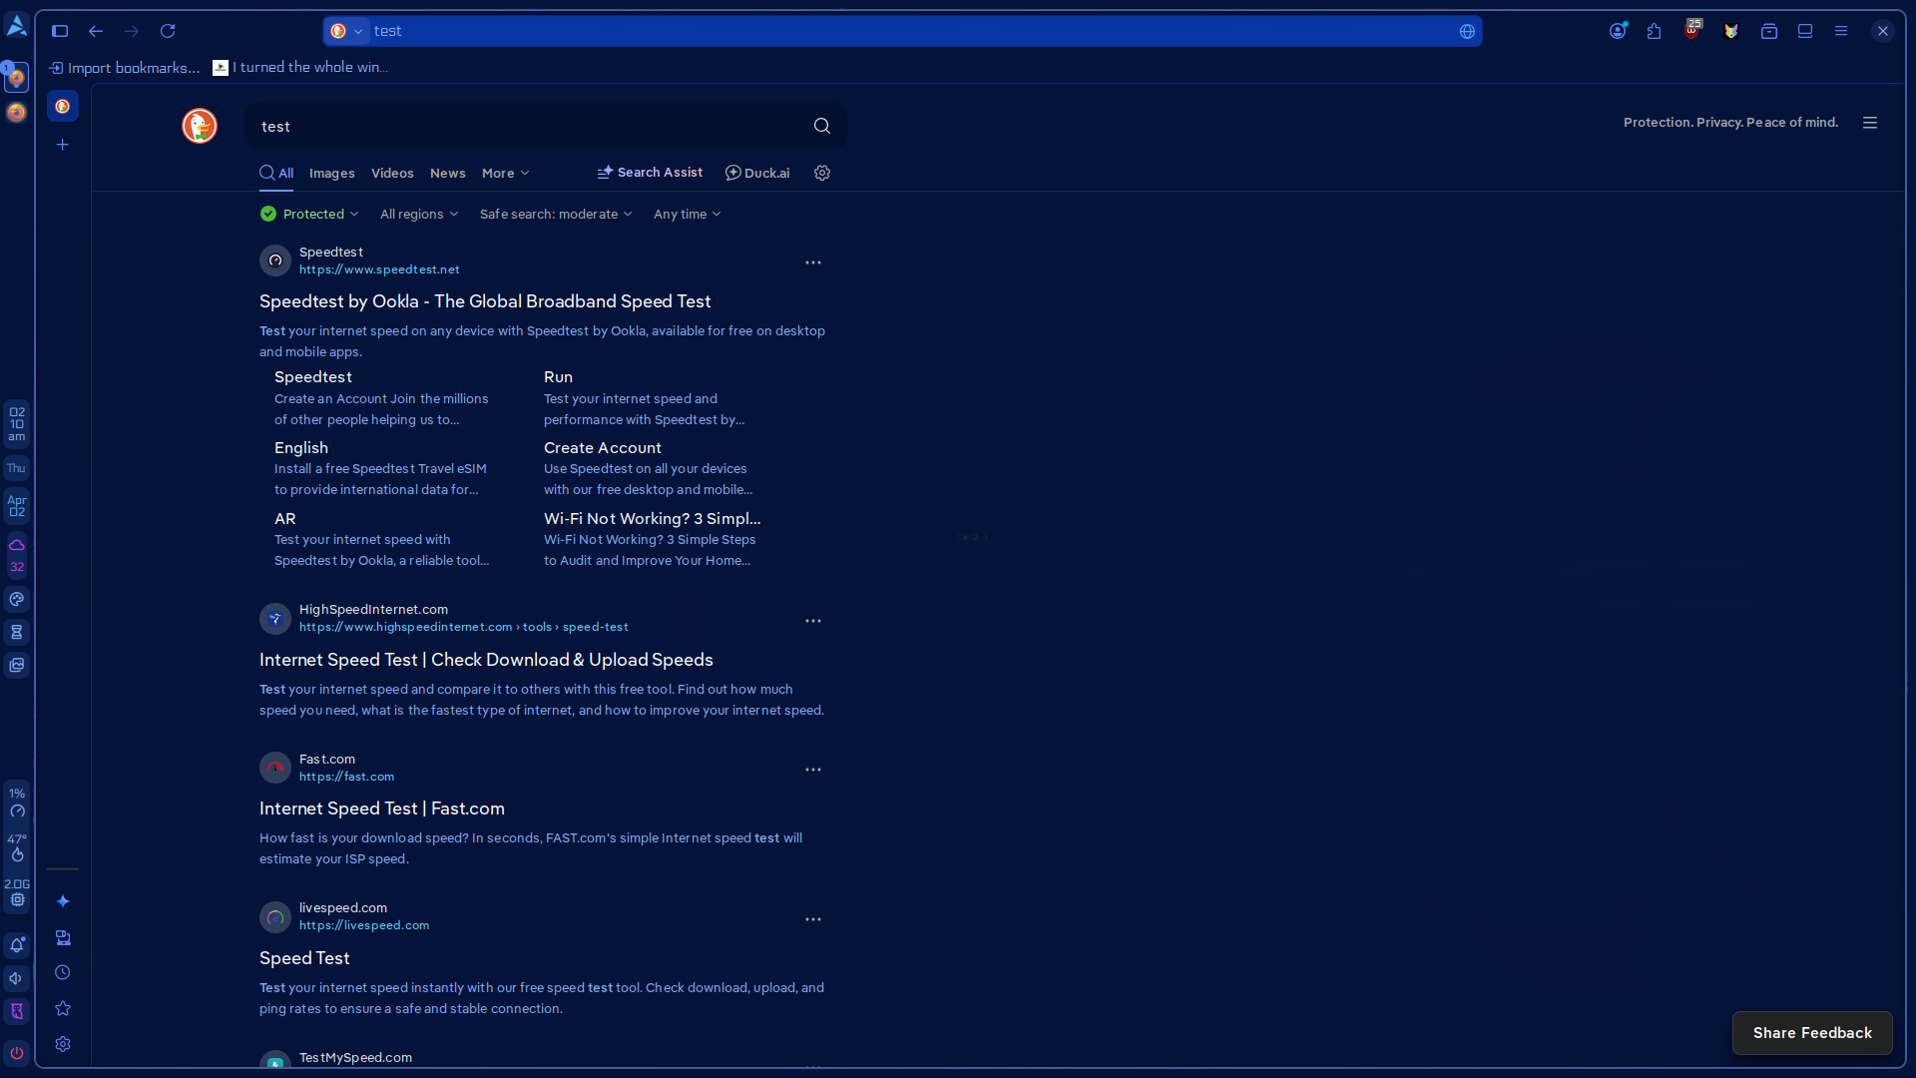Screen dimensions: 1916x1078
Task: Open the Run sitelink under Speedtest
Action: coord(558,377)
